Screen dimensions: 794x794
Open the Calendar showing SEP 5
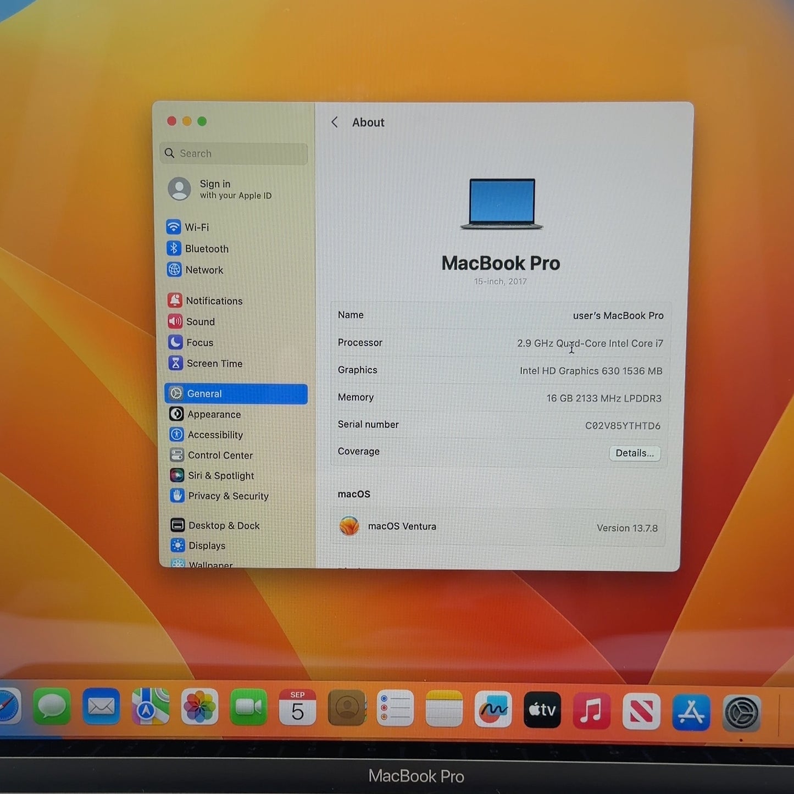click(x=297, y=708)
